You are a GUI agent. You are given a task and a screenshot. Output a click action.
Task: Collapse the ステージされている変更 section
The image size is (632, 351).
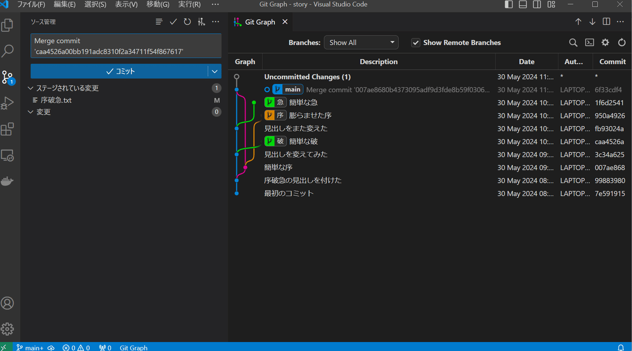(31, 88)
